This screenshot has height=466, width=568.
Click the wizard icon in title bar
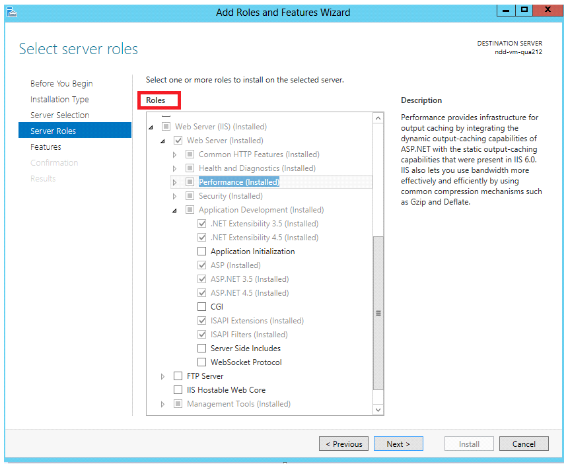[x=12, y=11]
